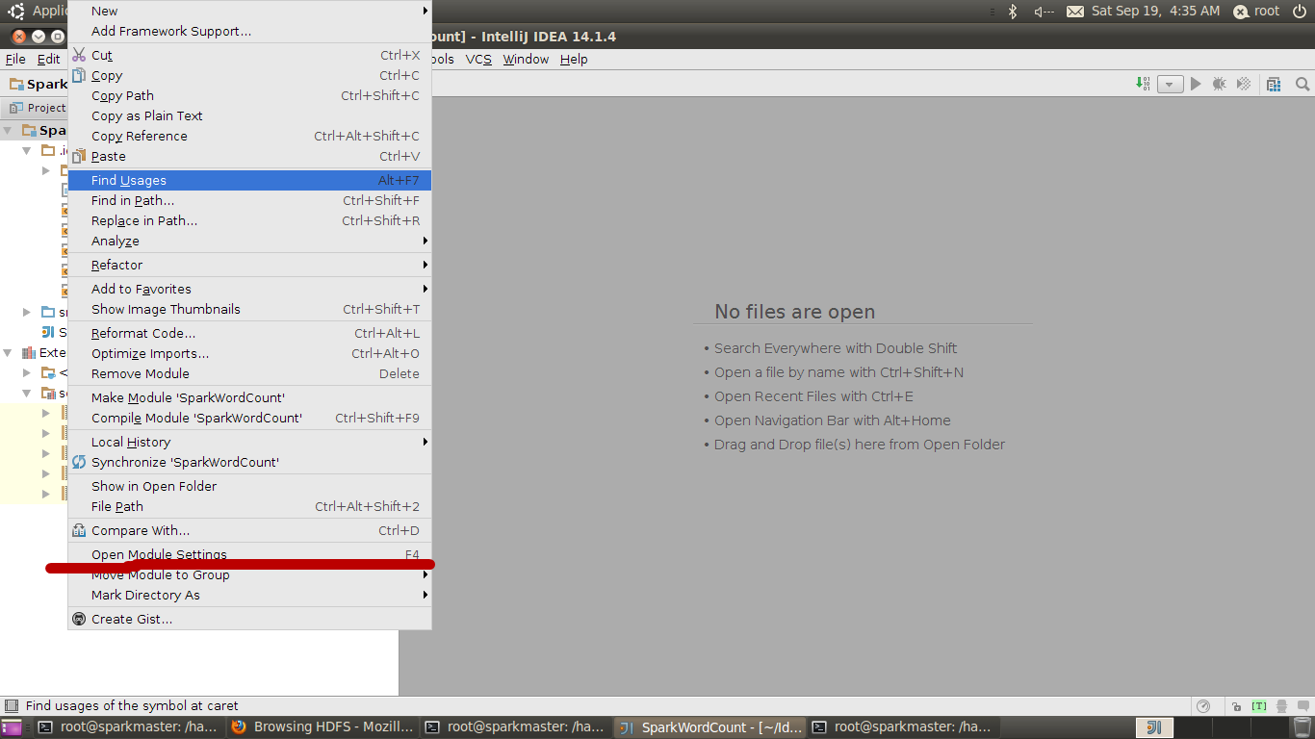
Task: Collapse the External Libraries tree node
Action: click(x=9, y=352)
